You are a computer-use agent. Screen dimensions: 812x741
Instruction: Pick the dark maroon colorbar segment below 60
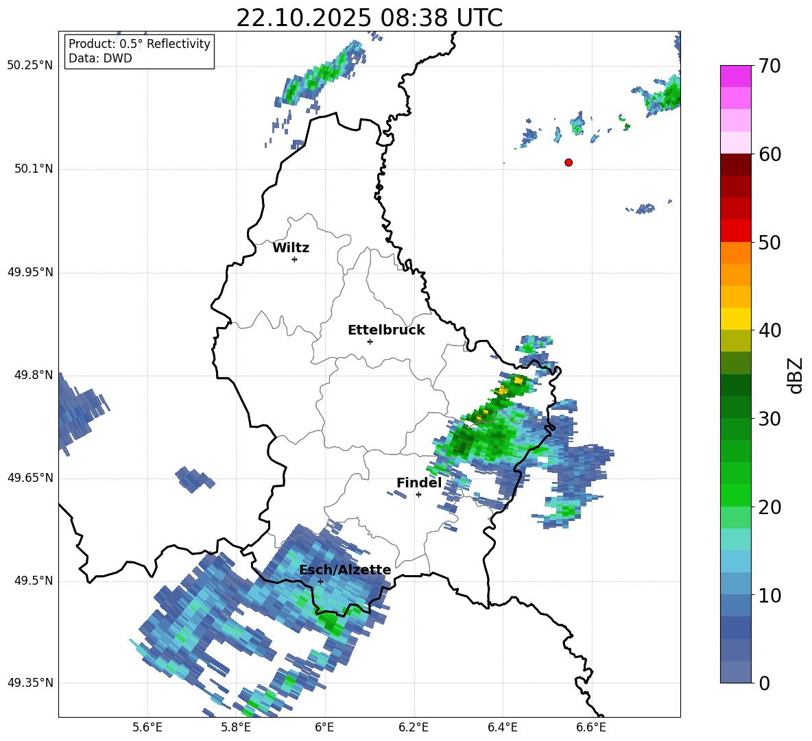click(x=736, y=165)
